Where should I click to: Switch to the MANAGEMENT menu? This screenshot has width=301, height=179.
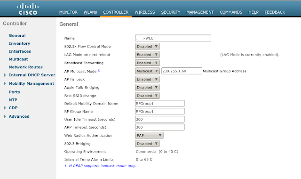pos(200,12)
